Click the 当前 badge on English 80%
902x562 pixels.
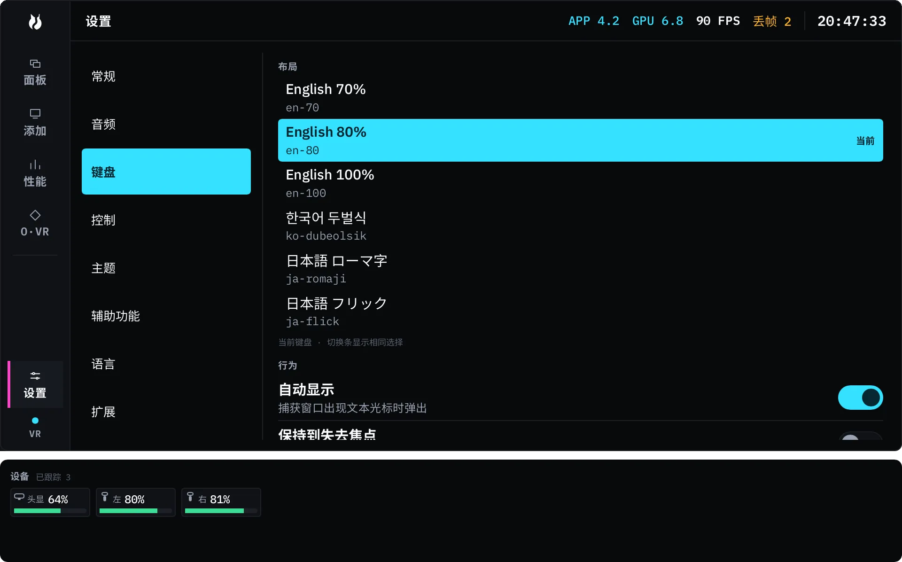[x=865, y=140]
